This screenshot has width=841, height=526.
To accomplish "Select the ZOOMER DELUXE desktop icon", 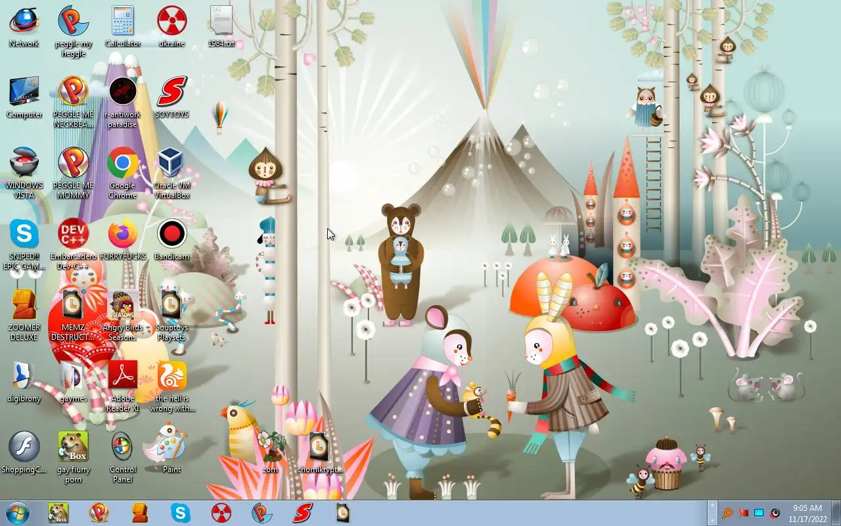I will point(24,315).
